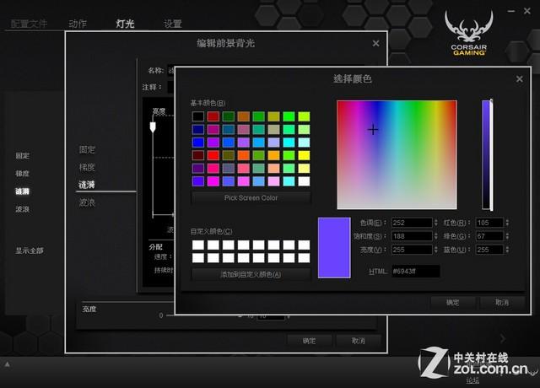Click the small triangle icon at bottom-left

(7, 364)
